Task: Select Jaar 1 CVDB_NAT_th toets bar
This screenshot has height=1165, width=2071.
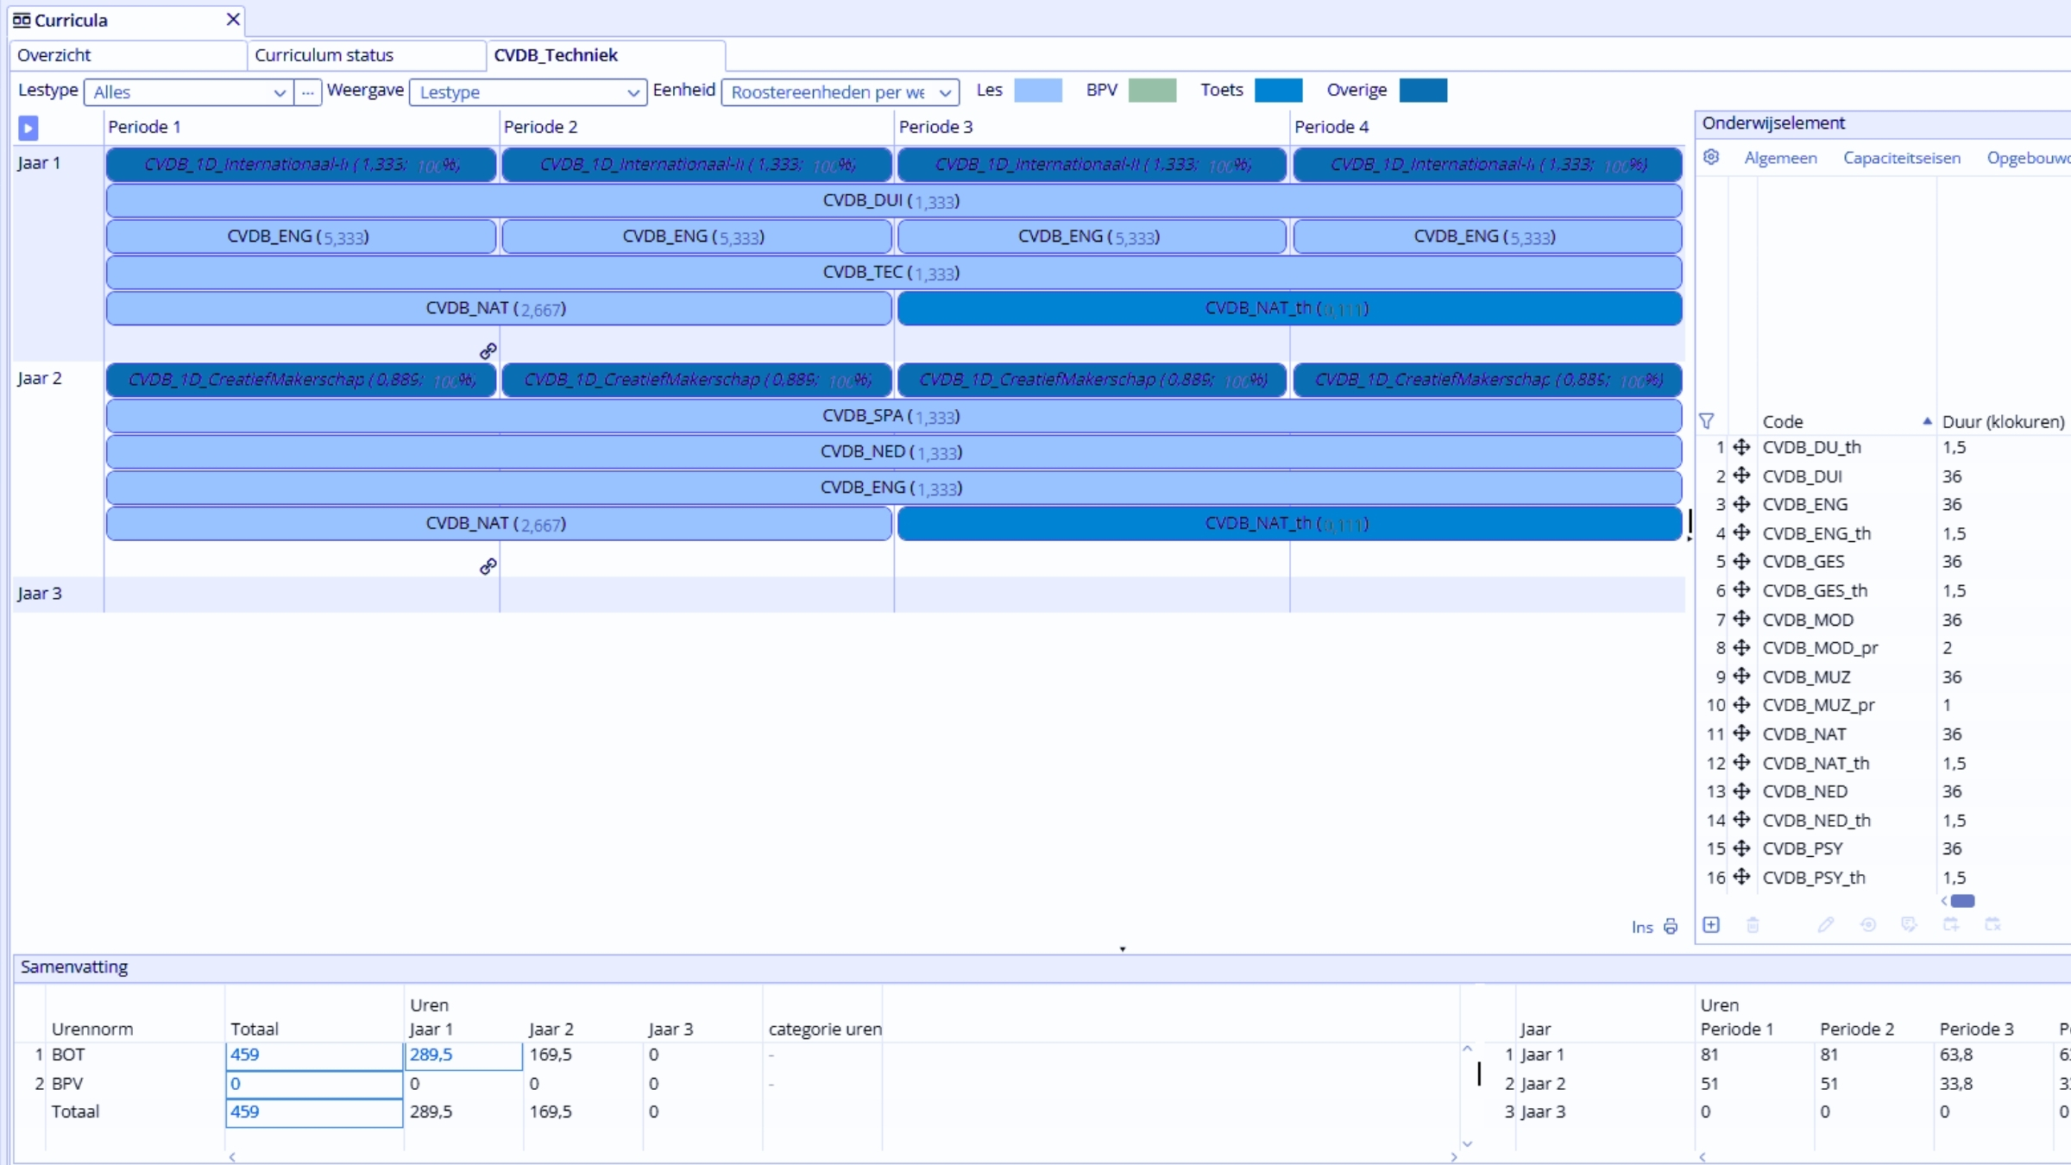Action: pos(1290,308)
